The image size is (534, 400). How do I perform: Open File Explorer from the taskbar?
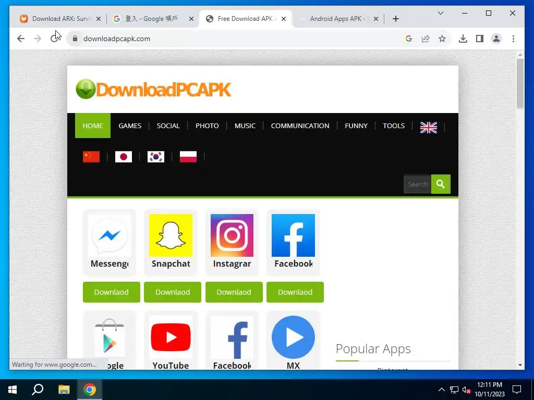pyautogui.click(x=64, y=390)
